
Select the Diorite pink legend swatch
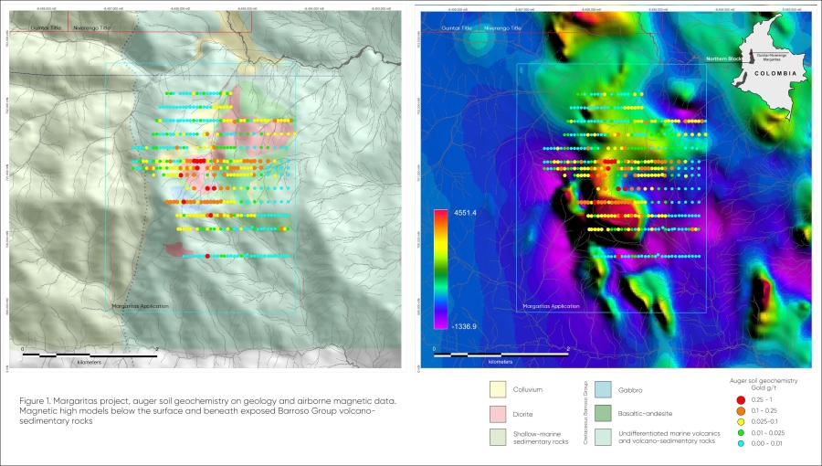pos(501,413)
